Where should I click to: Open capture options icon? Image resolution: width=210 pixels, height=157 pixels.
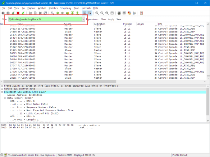[x=8, y=13]
